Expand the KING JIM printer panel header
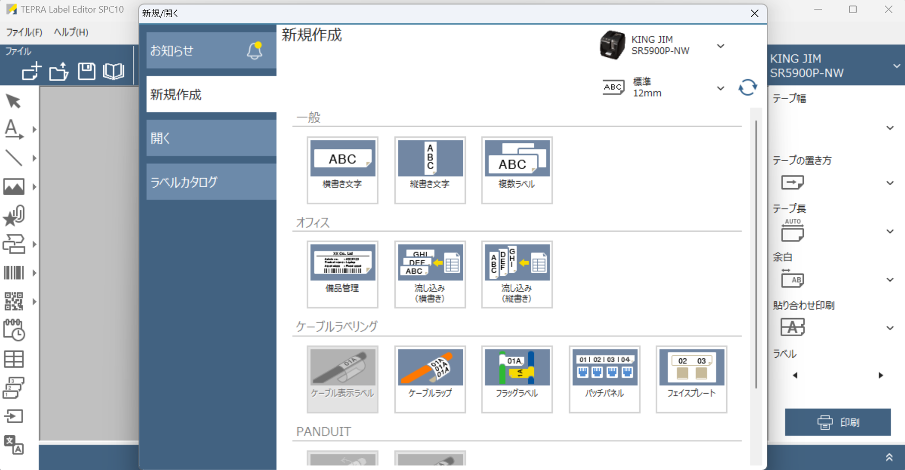This screenshot has height=470, width=905. pyautogui.click(x=896, y=66)
